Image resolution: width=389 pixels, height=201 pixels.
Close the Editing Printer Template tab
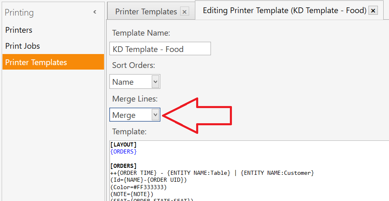point(373,10)
